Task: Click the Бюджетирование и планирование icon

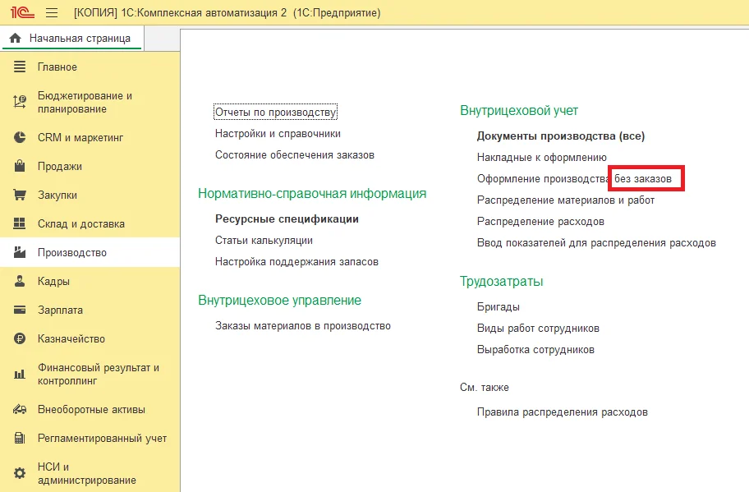Action: click(x=20, y=102)
